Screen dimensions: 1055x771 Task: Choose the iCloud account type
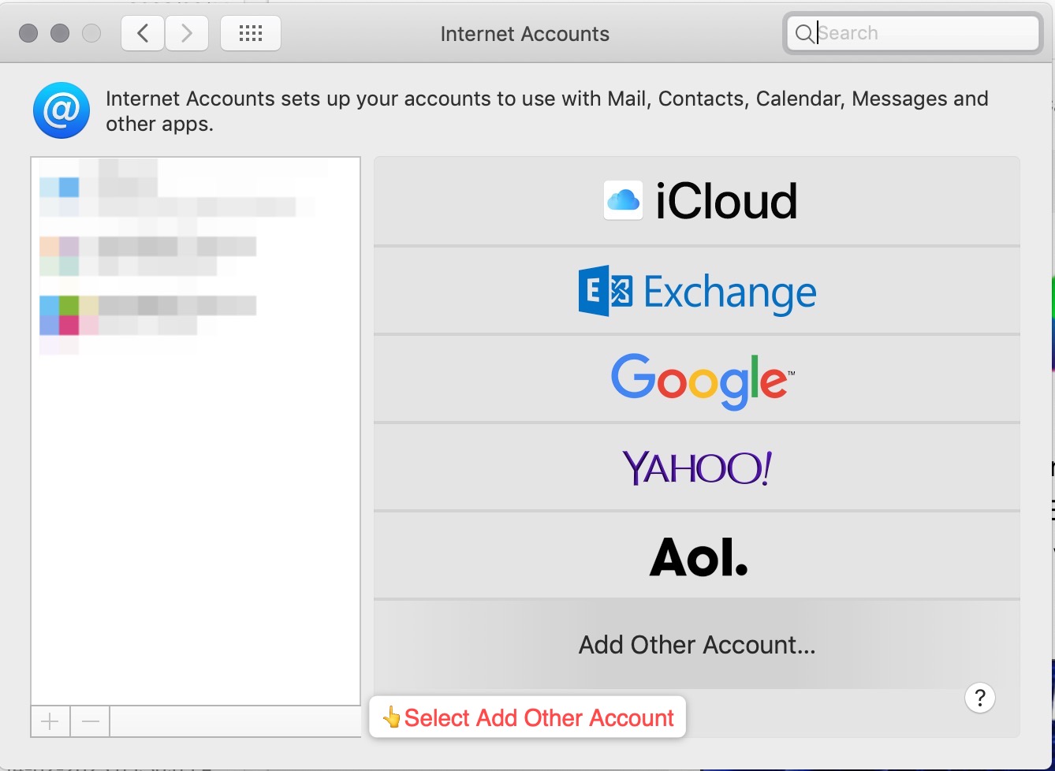click(x=697, y=201)
